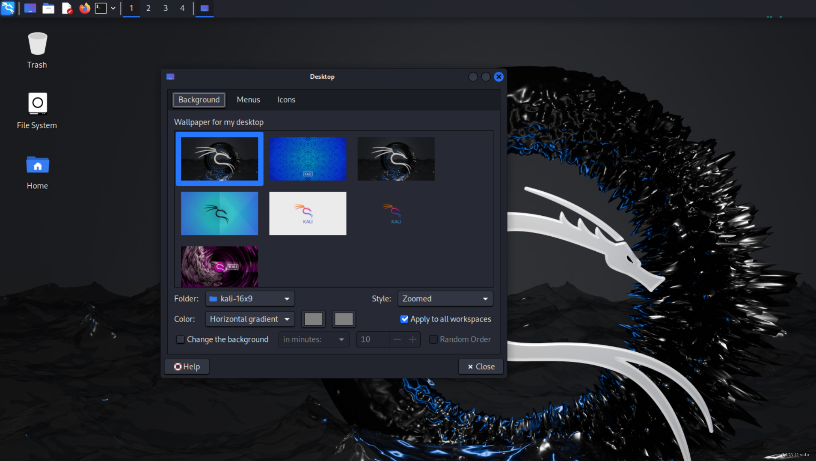
Task: Increase the interval with plus button
Action: coord(412,339)
